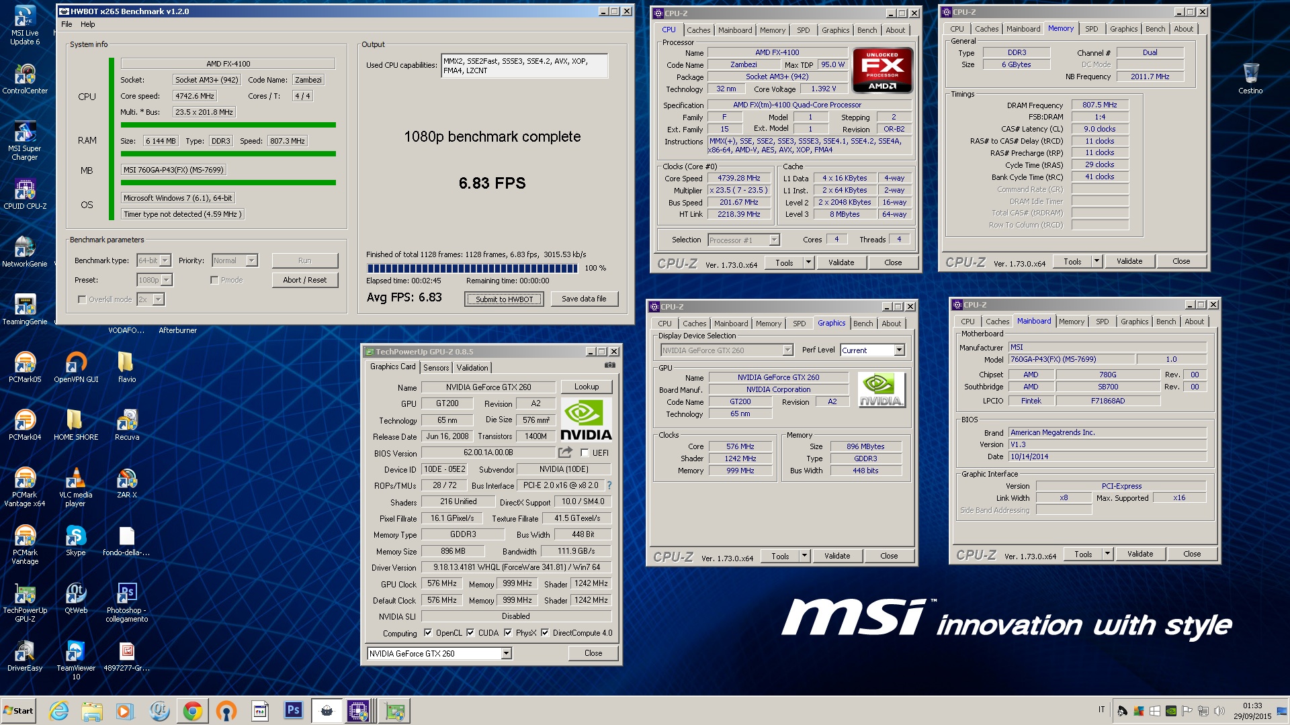Open Photoshop from the taskbar

pyautogui.click(x=294, y=711)
